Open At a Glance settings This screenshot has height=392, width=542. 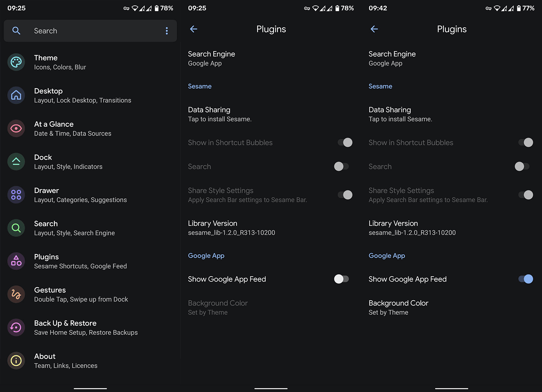tap(90, 128)
